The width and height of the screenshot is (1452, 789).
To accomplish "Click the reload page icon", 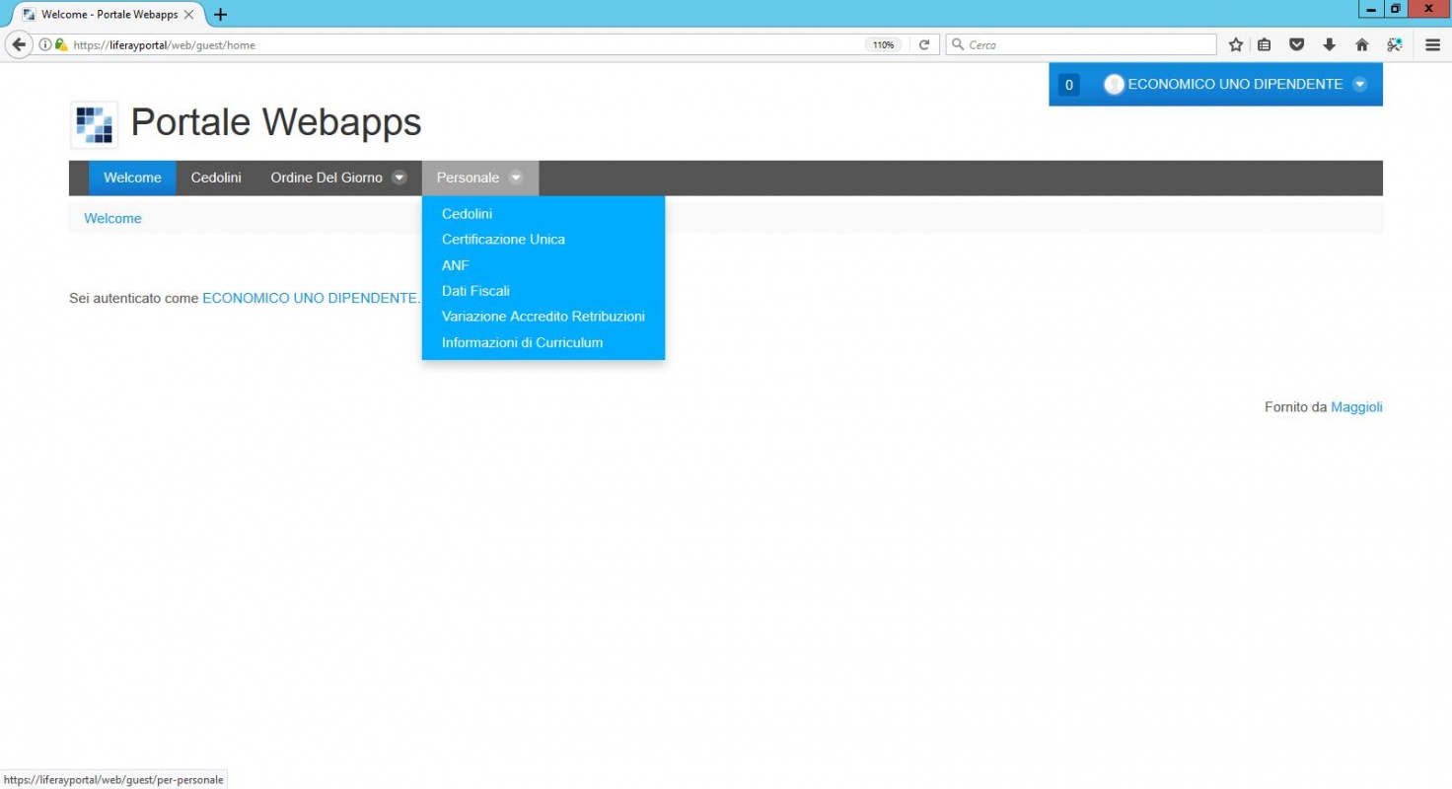I will coord(924,44).
